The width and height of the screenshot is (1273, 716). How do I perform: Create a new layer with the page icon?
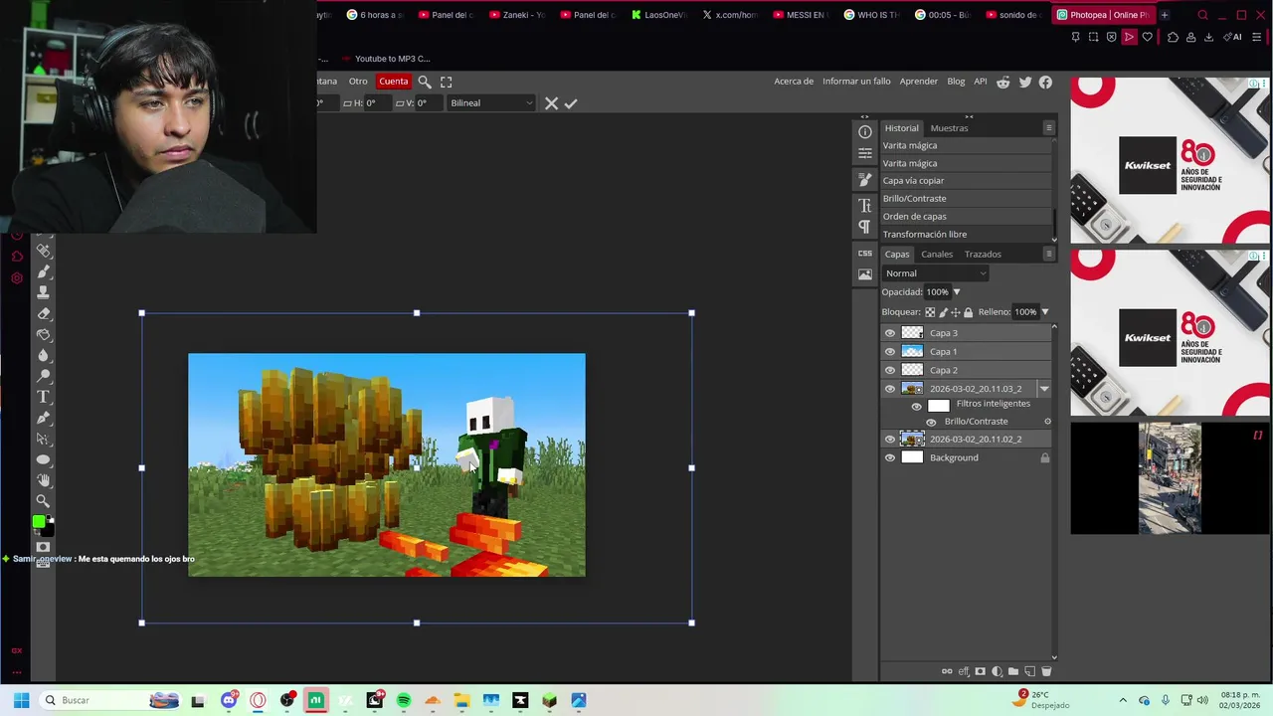(1029, 671)
